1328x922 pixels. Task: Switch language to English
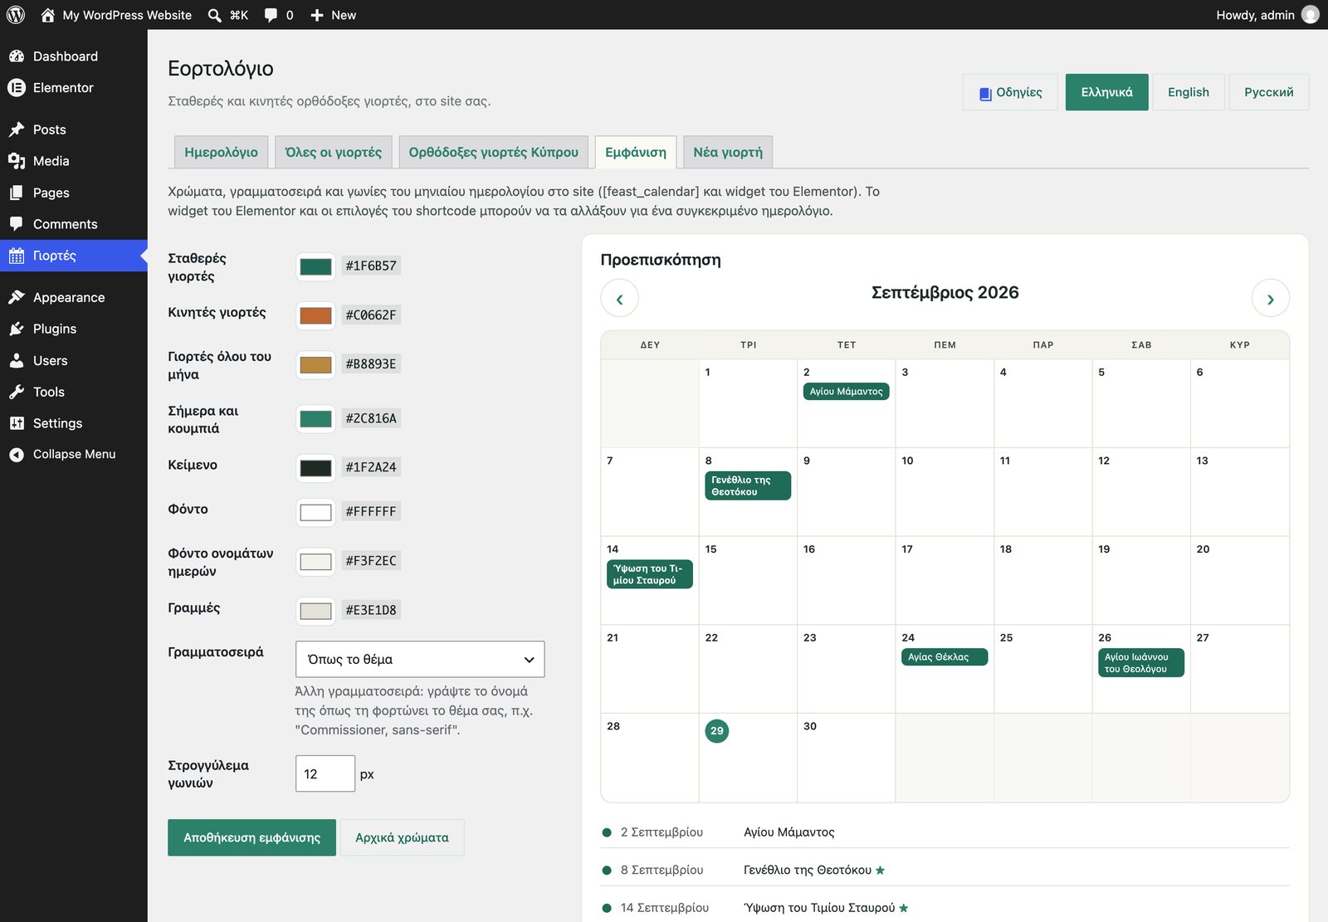1188,92
